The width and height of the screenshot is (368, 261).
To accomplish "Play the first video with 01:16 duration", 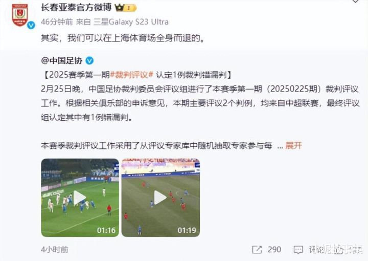I will click(x=79, y=198).
